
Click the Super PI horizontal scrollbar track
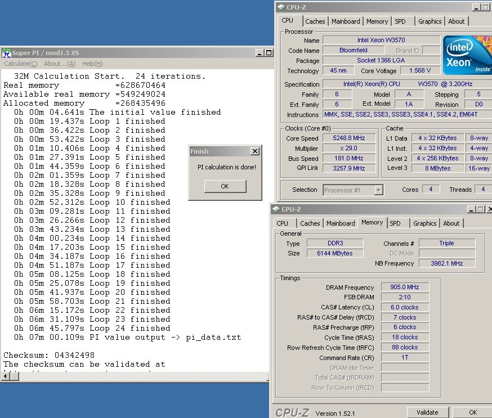point(143,376)
